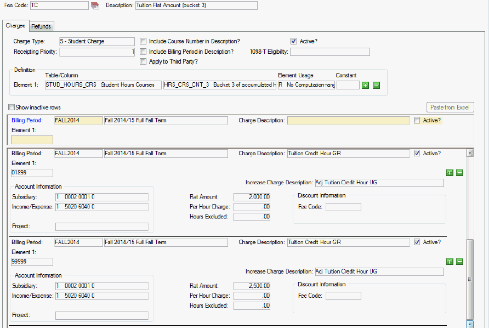The width and height of the screenshot is (489, 328).
Task: Enable Include Course Number in Description
Action: pyautogui.click(x=144, y=41)
